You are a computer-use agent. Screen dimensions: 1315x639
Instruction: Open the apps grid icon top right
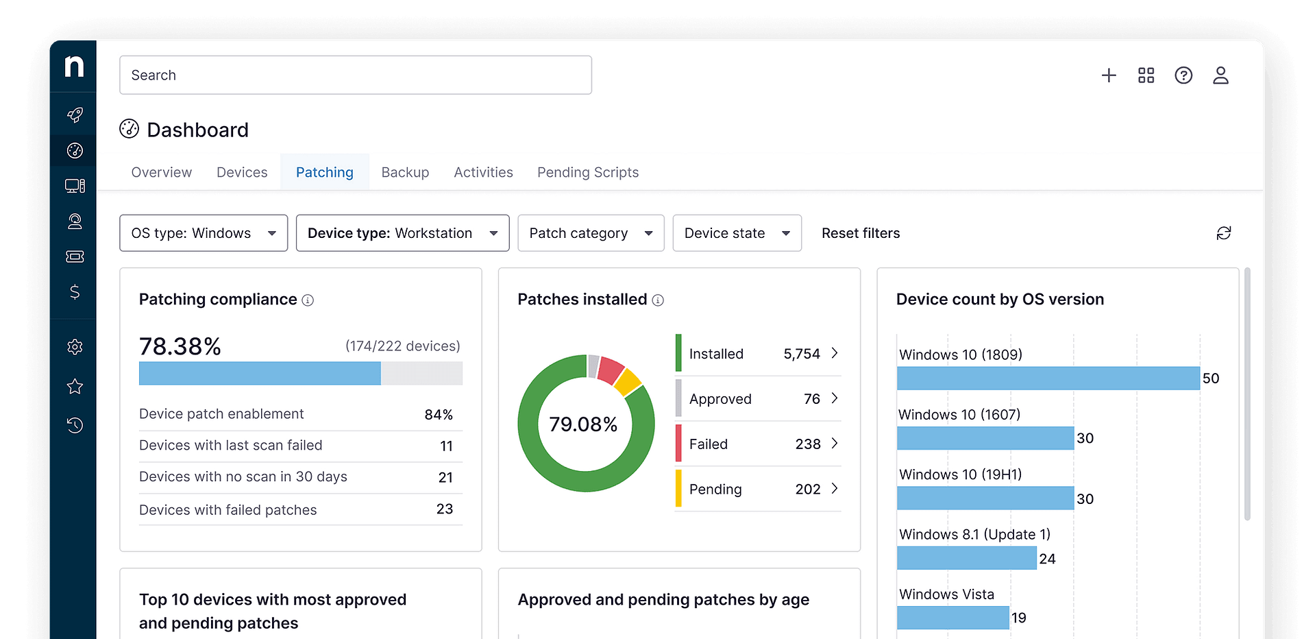click(1146, 75)
